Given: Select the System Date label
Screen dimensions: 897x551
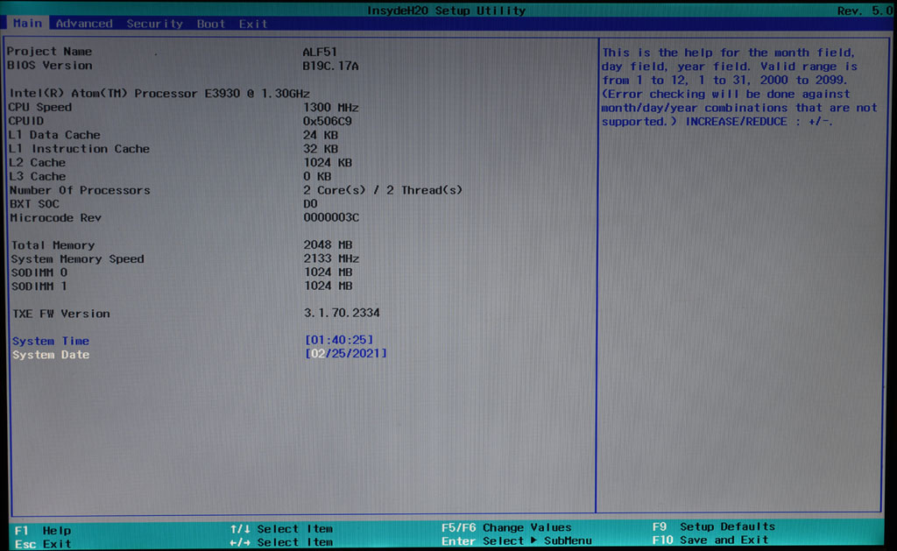Looking at the screenshot, I should pos(50,355).
